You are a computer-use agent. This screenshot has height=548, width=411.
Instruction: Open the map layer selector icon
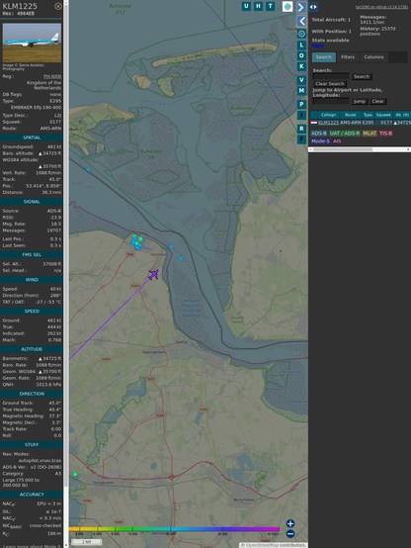288,6
